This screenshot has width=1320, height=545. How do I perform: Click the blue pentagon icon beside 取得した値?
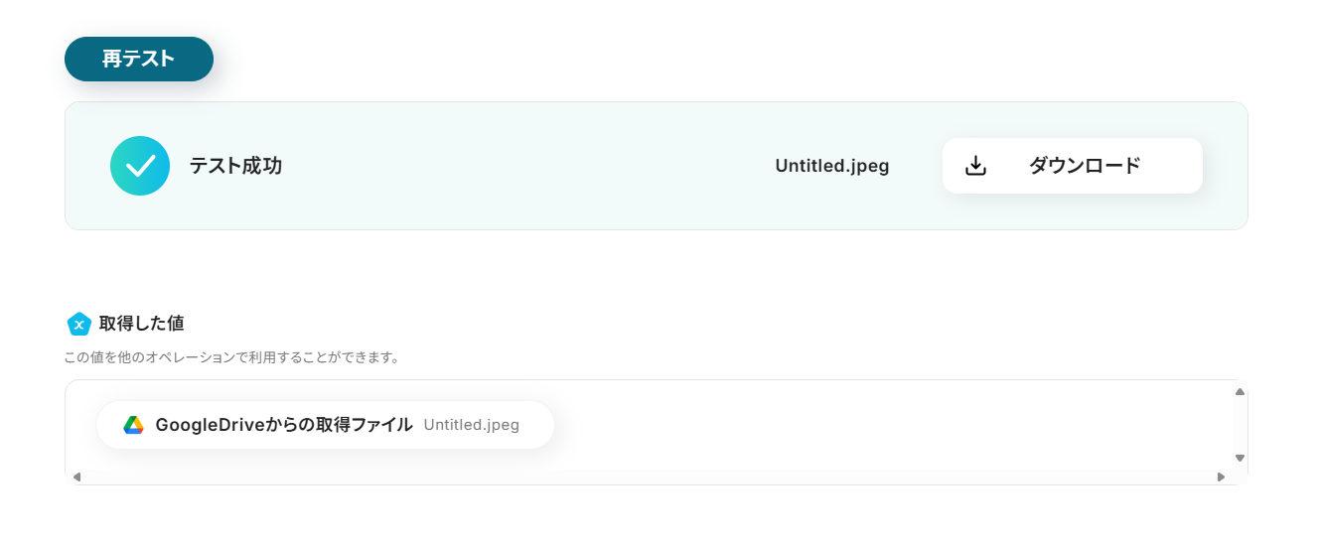click(78, 324)
